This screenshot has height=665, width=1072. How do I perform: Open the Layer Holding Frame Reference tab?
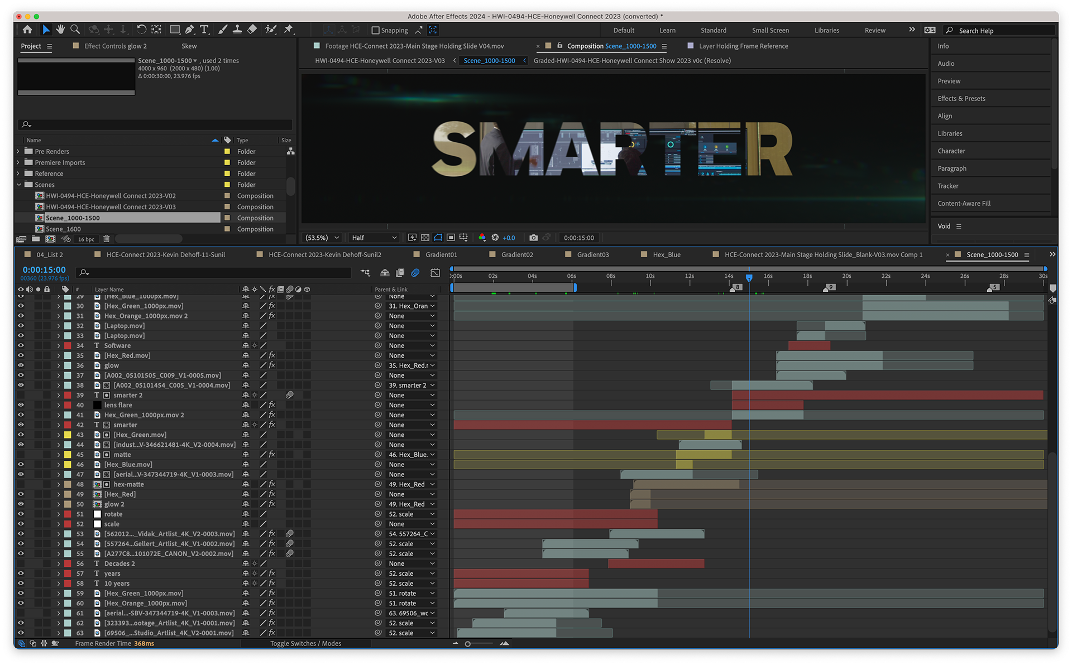743,46
